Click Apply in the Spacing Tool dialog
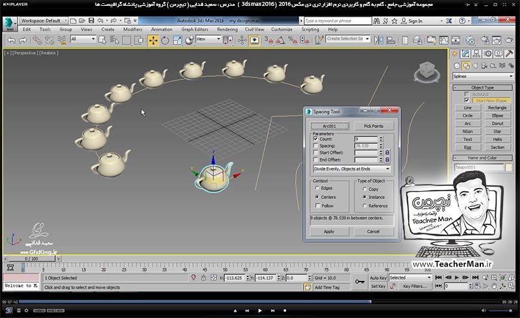Screen dimensions: 520x318 [x=329, y=232]
